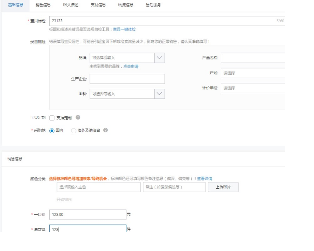Focus the 选择或输入主色 color input
314x251 pixels.
99,187
